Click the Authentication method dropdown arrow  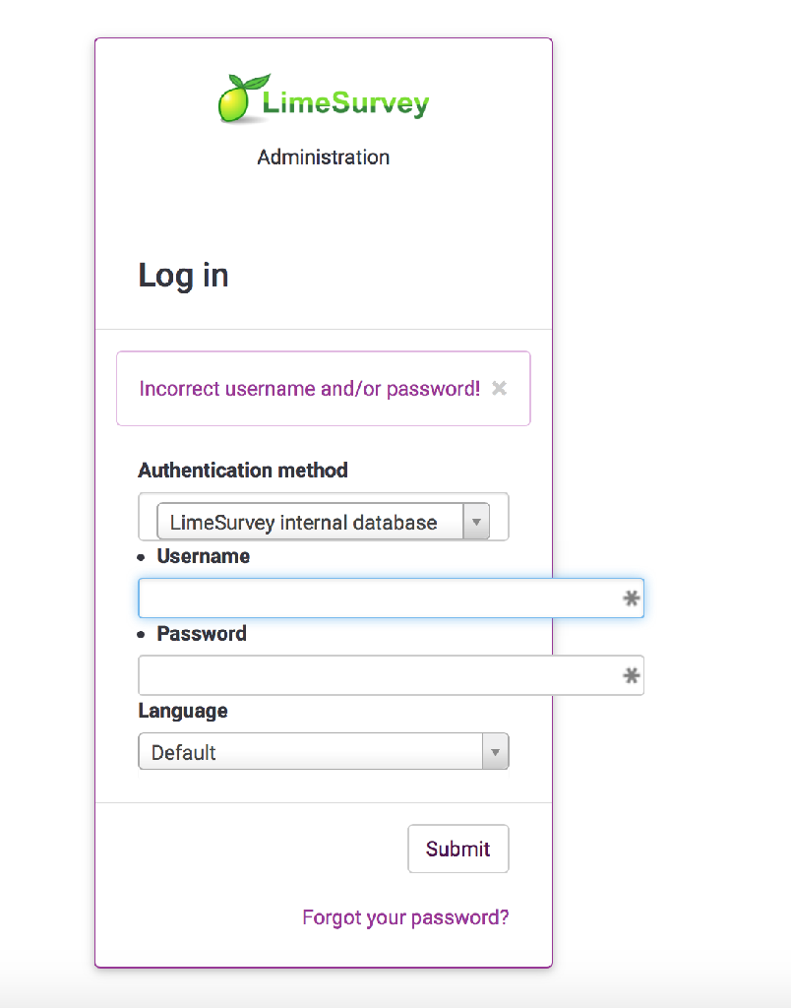[x=476, y=522]
